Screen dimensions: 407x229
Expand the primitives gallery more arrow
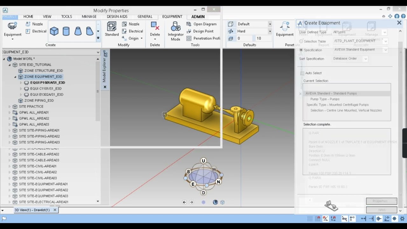tap(98, 38)
